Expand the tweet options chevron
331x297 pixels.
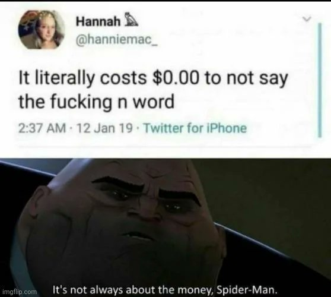pos(307,19)
